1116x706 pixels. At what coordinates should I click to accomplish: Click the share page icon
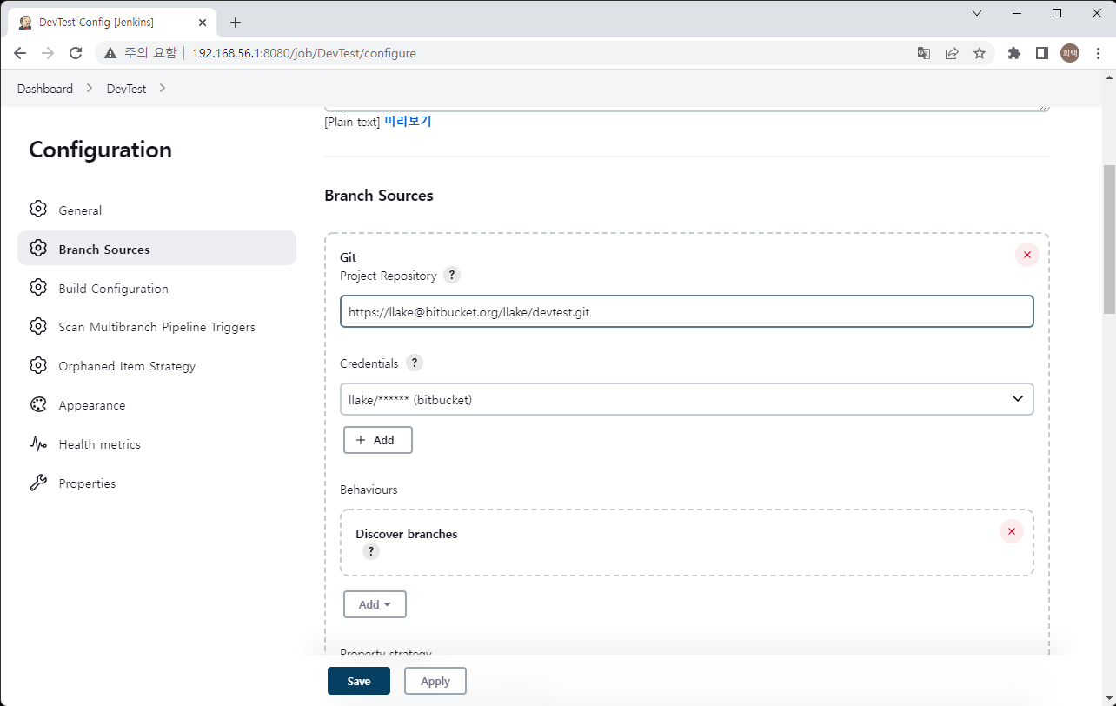coord(952,53)
